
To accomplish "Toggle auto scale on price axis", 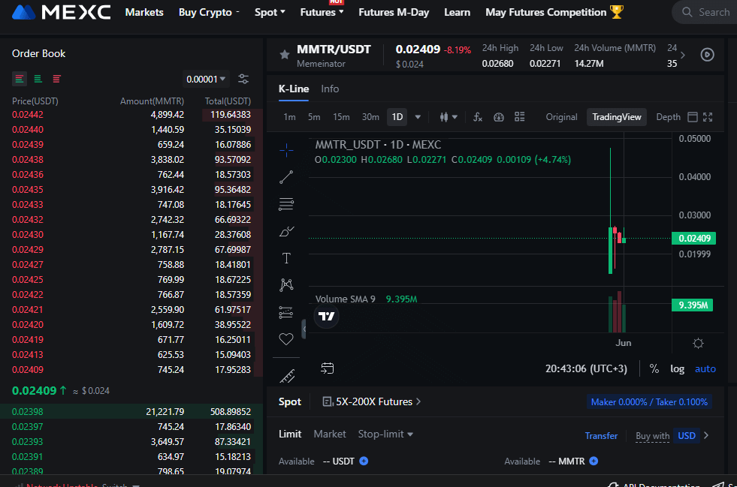I will tap(705, 368).
